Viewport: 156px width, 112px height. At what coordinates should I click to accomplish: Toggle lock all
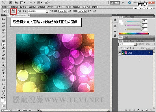coord(133,48)
